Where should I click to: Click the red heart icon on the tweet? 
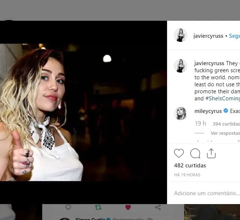[x=128, y=207]
